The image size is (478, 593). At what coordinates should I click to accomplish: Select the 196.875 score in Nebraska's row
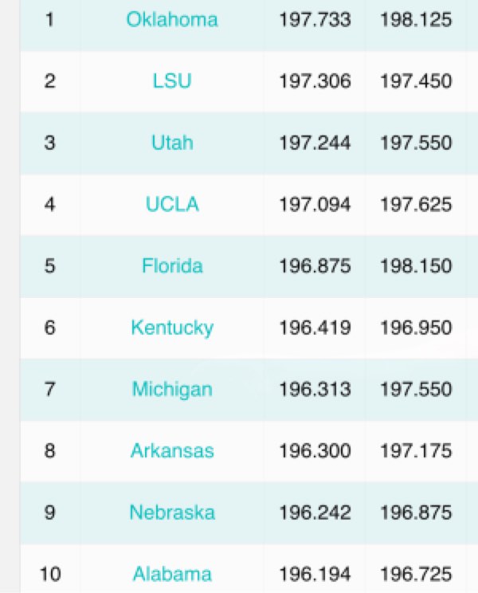(x=416, y=512)
